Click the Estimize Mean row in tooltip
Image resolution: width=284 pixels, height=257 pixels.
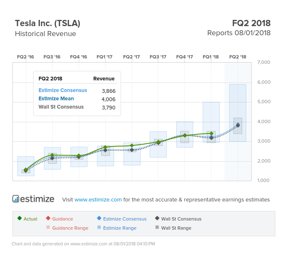[x=77, y=99]
